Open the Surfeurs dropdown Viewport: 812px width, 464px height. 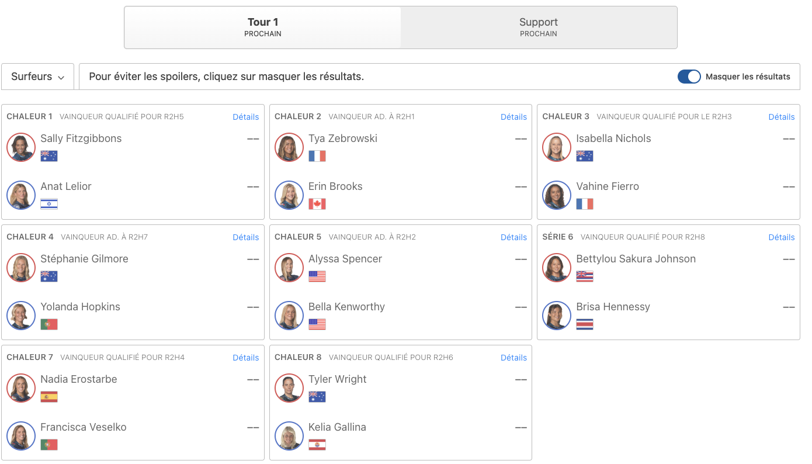click(37, 77)
